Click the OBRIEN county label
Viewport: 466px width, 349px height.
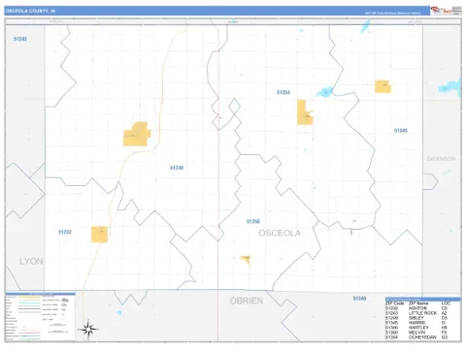[x=247, y=301]
